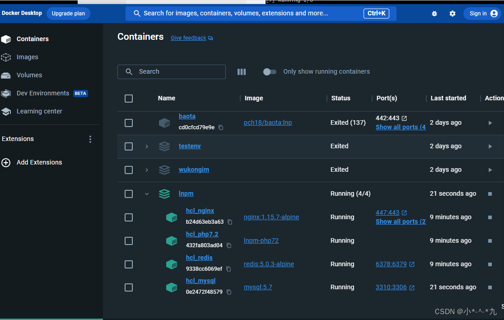
Task: Check the hcl_nginx row checkbox
Action: coord(129,217)
